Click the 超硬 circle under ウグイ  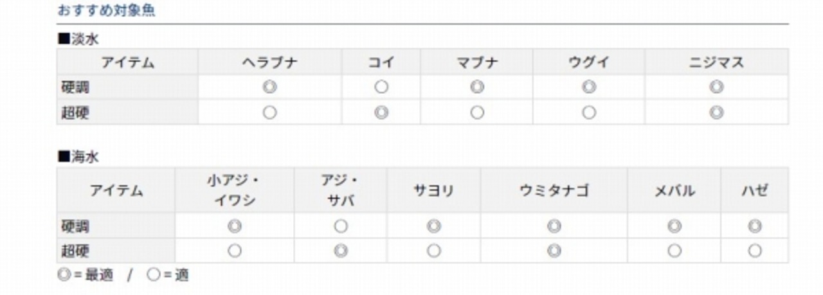coord(589,113)
